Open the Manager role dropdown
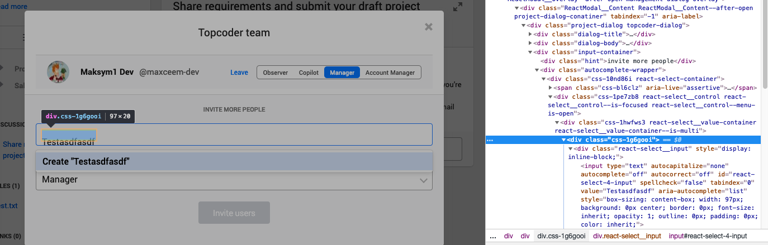 click(234, 180)
